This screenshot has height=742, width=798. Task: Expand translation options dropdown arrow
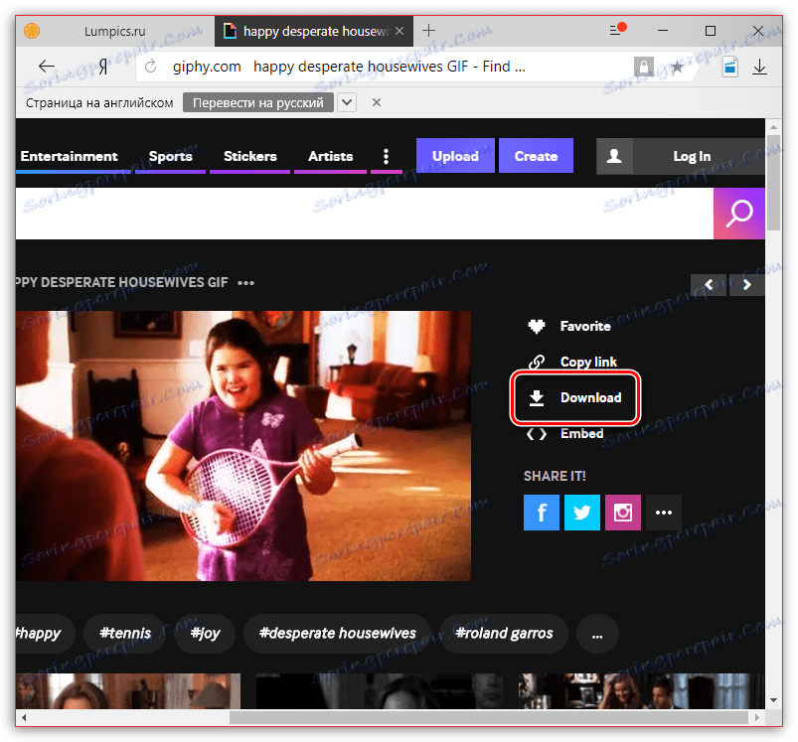[x=347, y=102]
